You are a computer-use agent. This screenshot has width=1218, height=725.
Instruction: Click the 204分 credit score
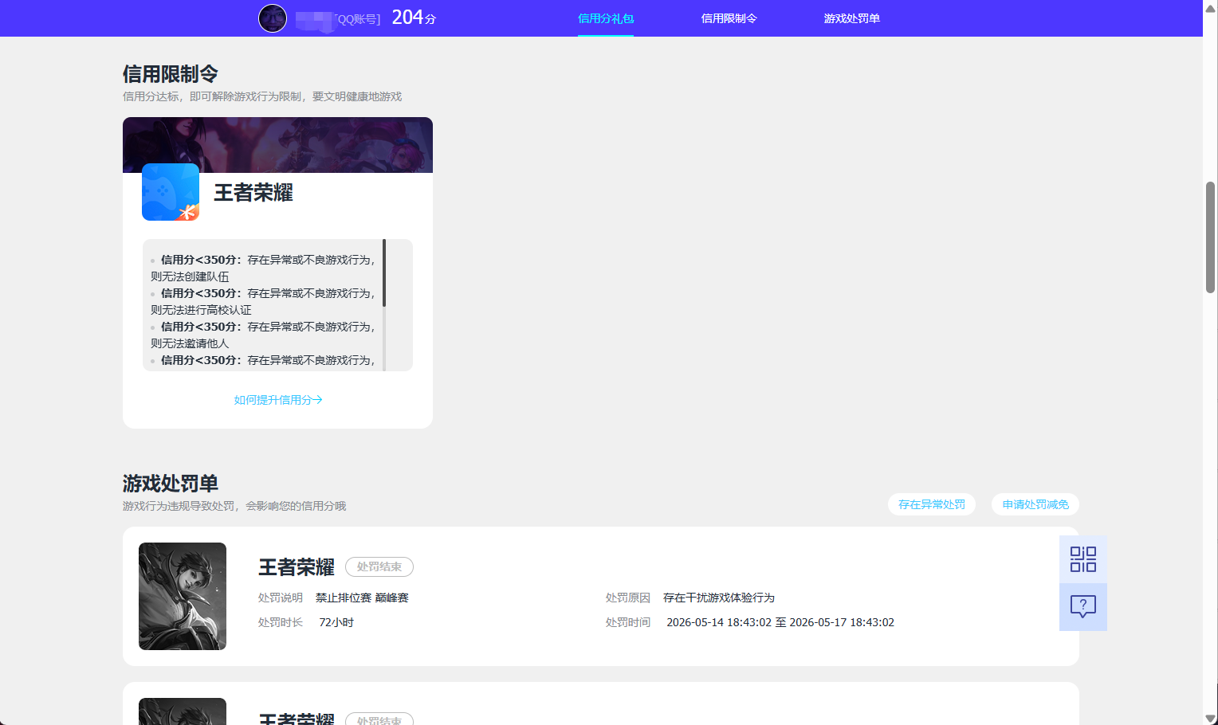click(x=414, y=18)
